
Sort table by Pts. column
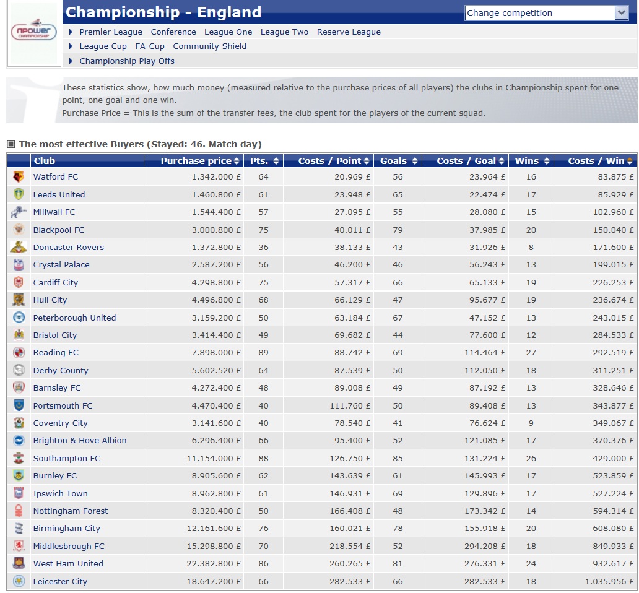click(276, 162)
